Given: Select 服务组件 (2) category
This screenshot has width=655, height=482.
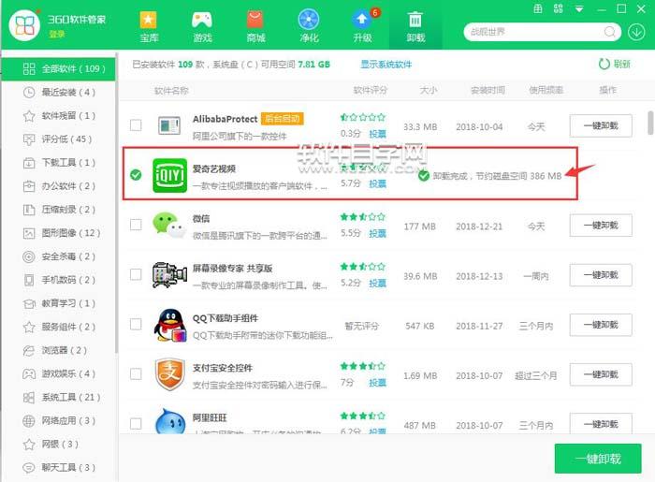Looking at the screenshot, I should (58, 327).
